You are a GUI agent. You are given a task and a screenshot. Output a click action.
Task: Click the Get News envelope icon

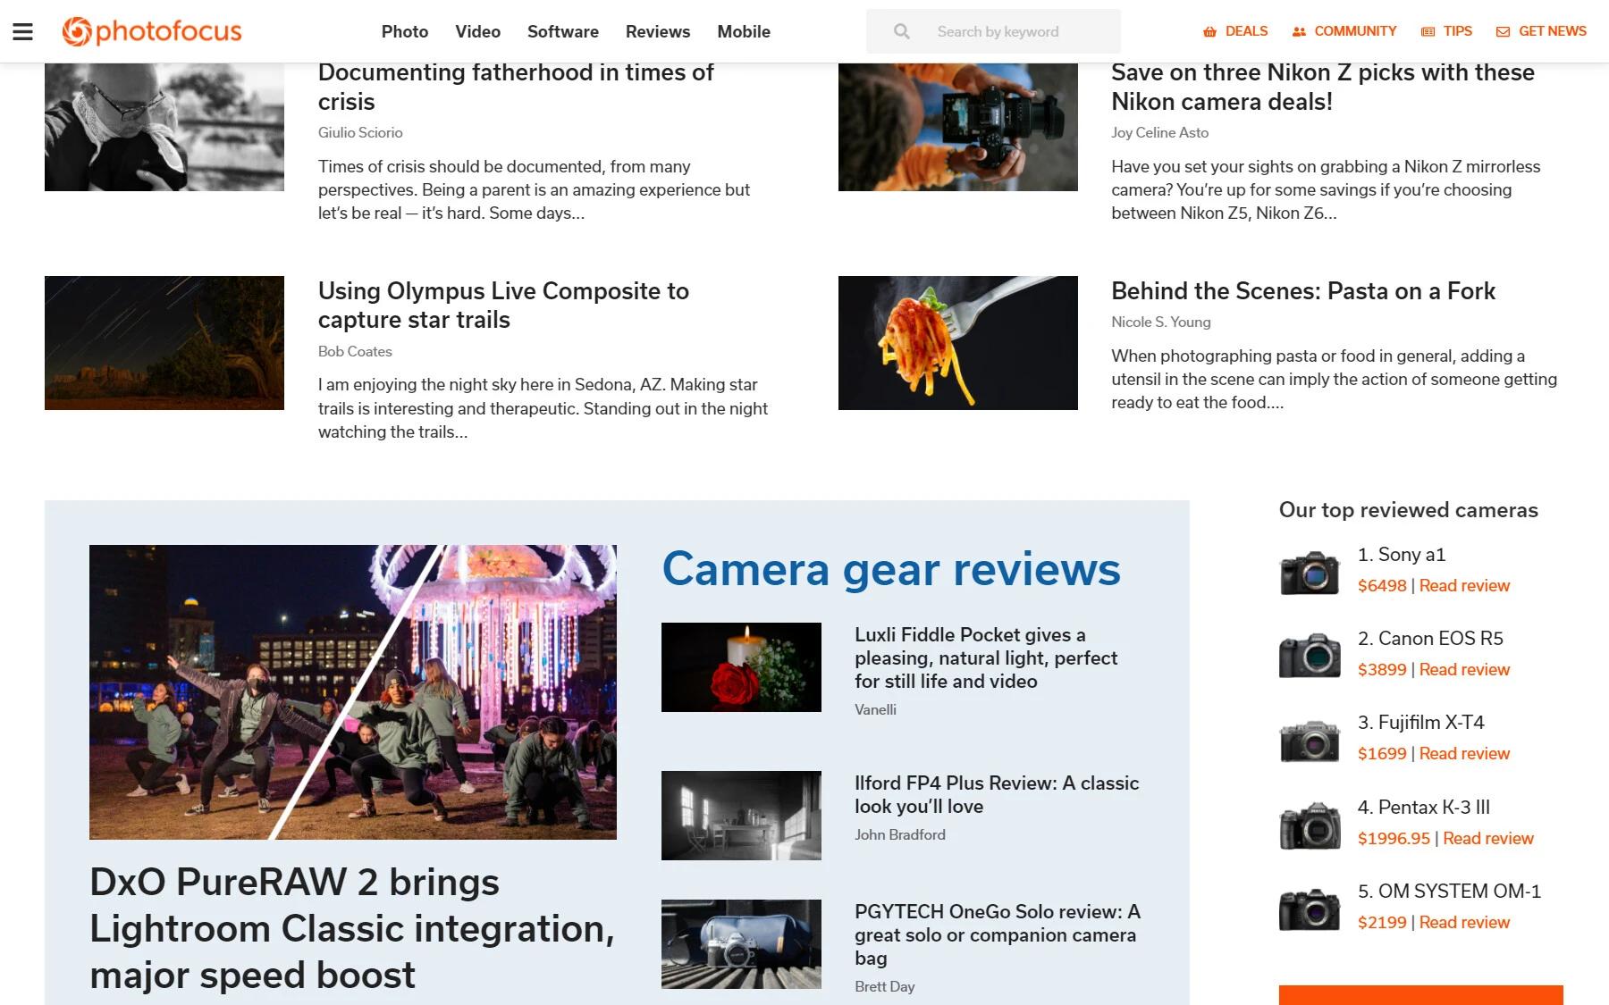tap(1503, 31)
